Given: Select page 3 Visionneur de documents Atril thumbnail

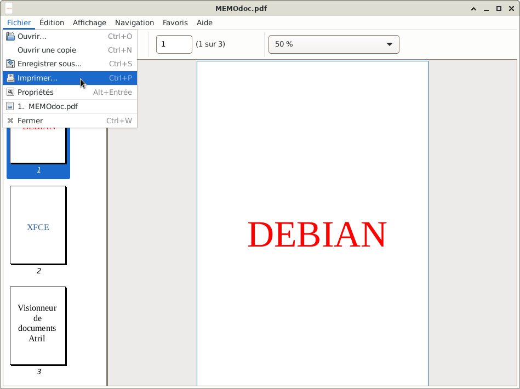Looking at the screenshot, I should pyautogui.click(x=38, y=325).
